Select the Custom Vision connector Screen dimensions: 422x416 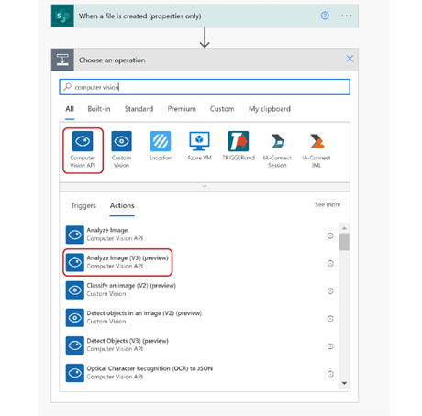point(121,150)
